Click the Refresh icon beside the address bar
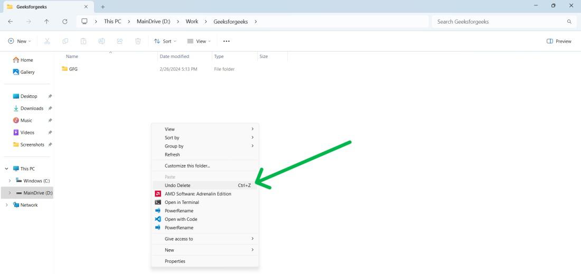This screenshot has width=581, height=274. 65,22
